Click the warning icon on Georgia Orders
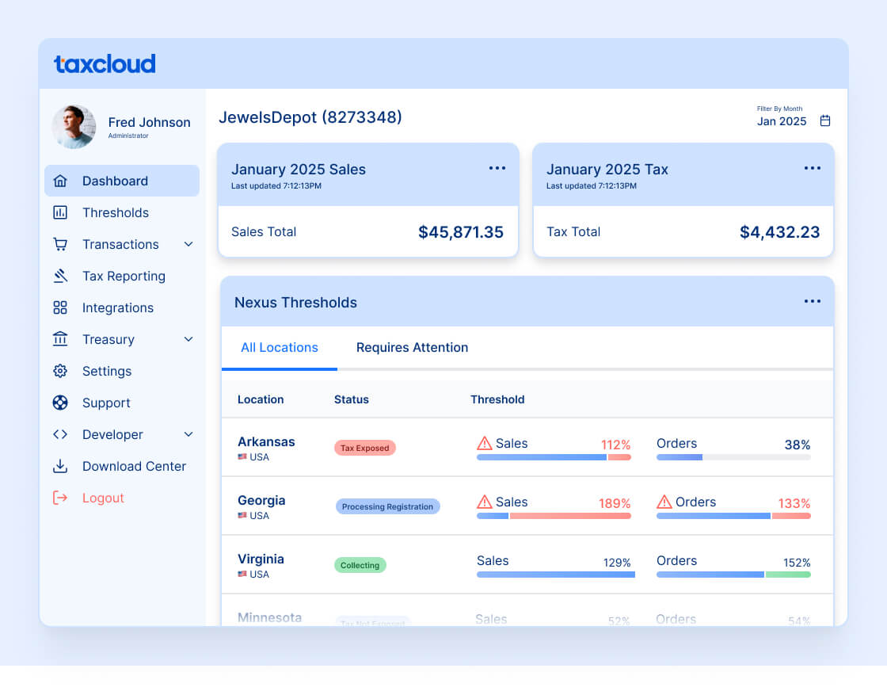The image size is (887, 691). point(664,502)
